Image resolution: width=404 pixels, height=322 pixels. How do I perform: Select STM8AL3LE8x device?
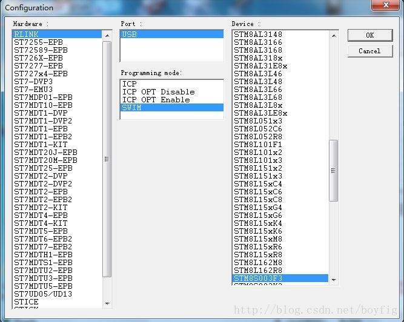click(x=280, y=113)
